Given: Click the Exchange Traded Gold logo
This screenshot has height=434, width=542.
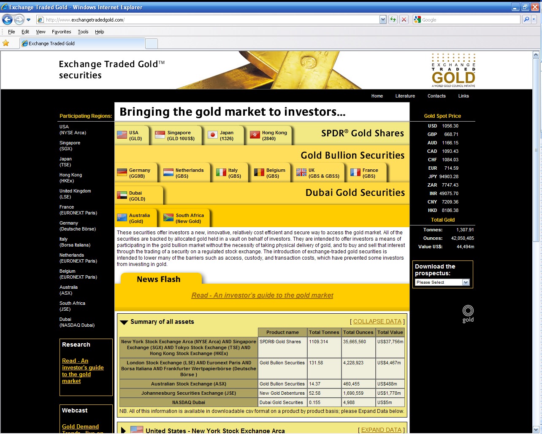Looking at the screenshot, I should pyautogui.click(x=453, y=71).
